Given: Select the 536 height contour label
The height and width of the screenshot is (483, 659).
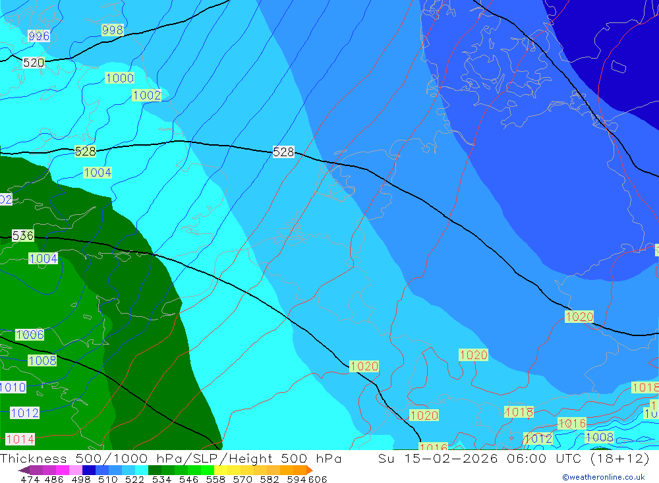Looking at the screenshot, I should [x=22, y=235].
